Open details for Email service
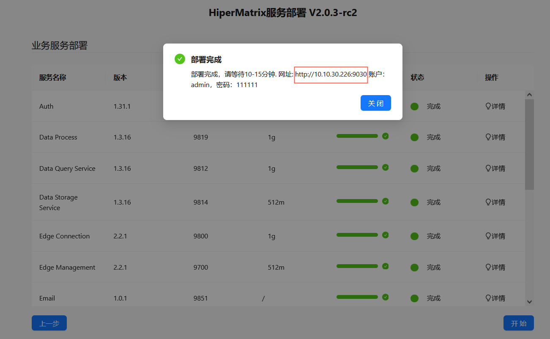Screen dimensions: 550x339 (x=495, y=298)
